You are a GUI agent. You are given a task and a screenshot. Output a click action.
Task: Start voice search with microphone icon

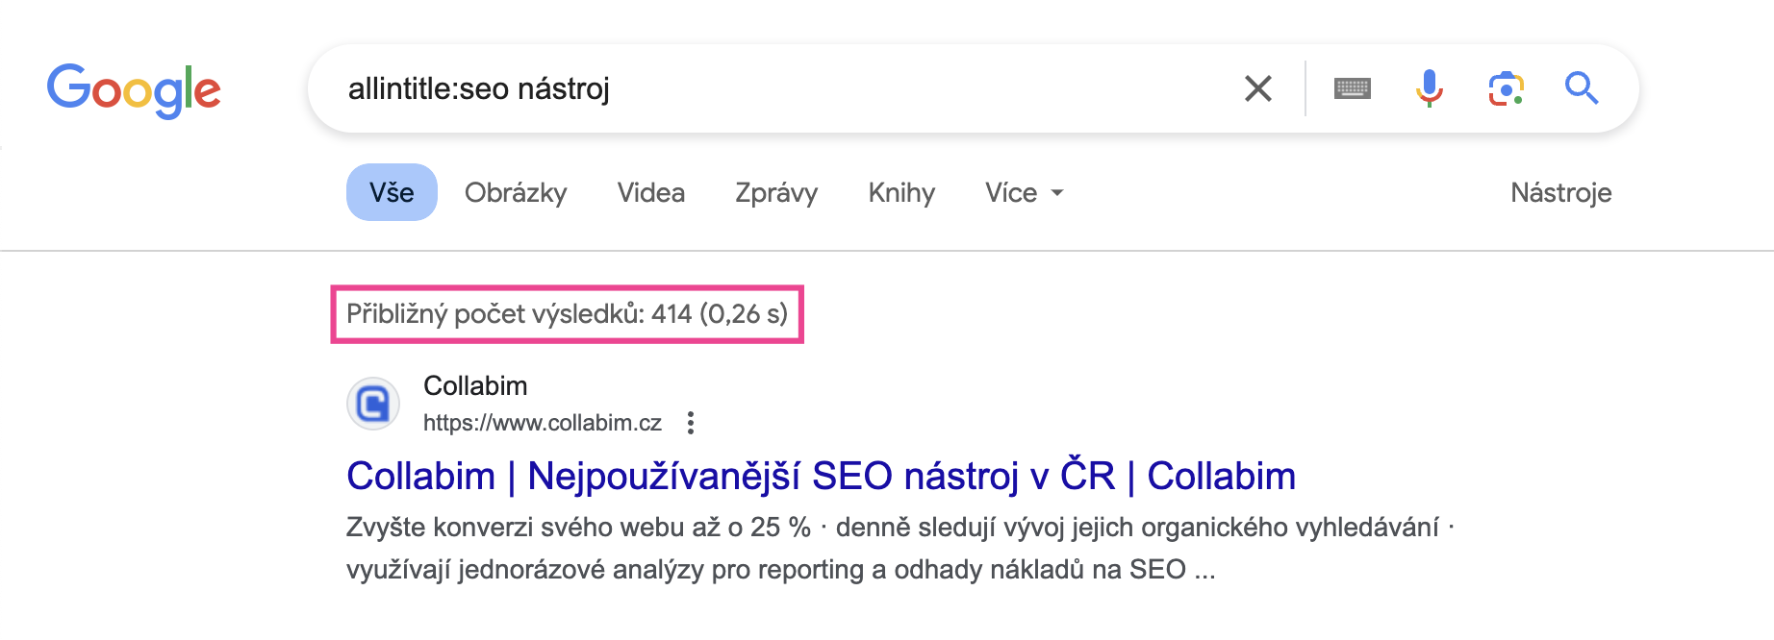point(1429,88)
